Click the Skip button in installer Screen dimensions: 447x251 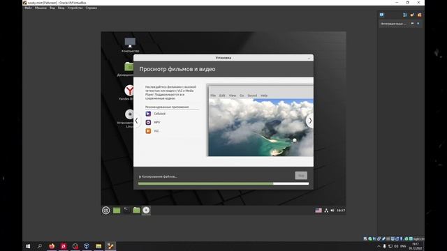[x=301, y=176]
